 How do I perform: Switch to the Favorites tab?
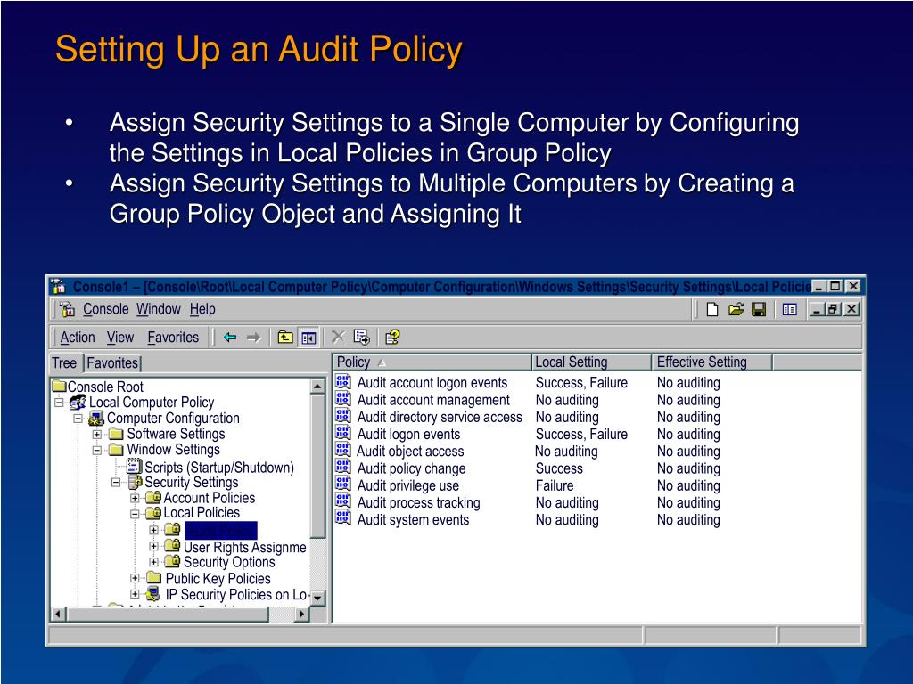pyautogui.click(x=112, y=363)
